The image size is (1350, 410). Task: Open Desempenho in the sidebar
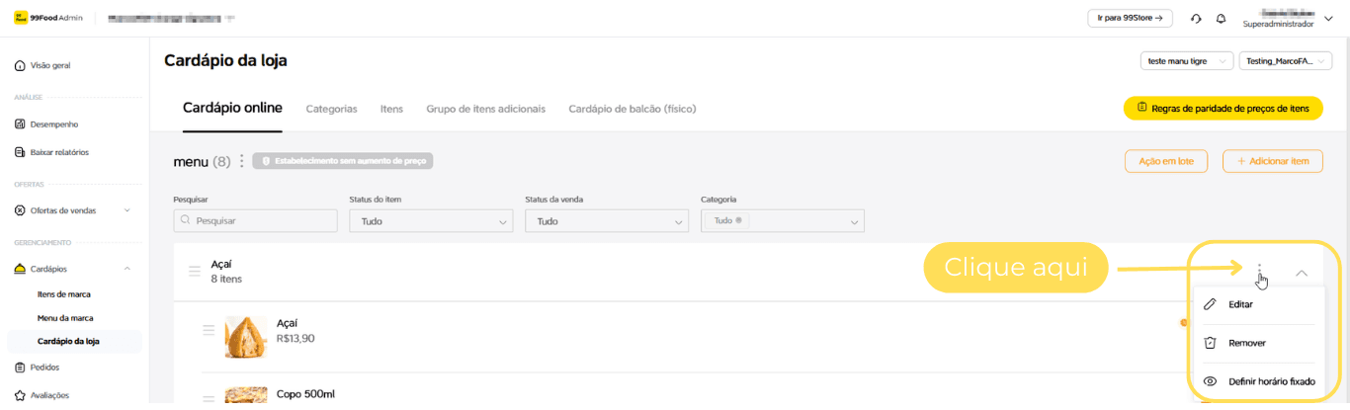click(53, 124)
